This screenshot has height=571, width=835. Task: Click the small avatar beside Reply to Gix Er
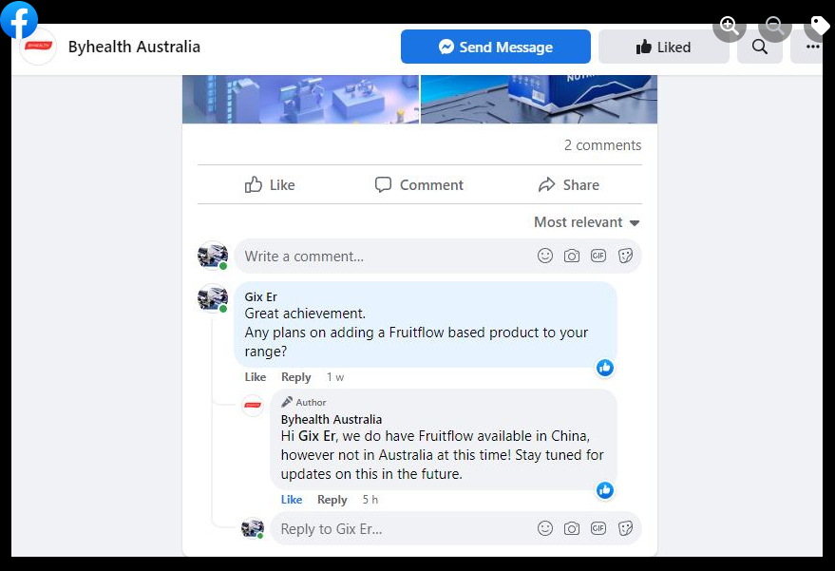[253, 528]
